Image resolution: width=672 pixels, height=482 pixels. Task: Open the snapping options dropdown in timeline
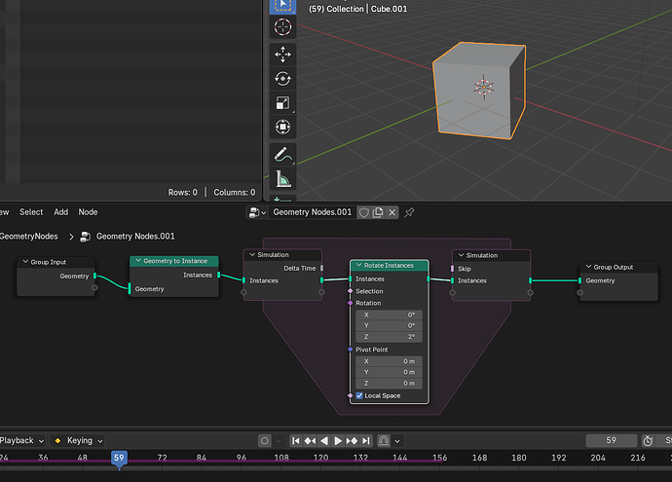coord(397,441)
